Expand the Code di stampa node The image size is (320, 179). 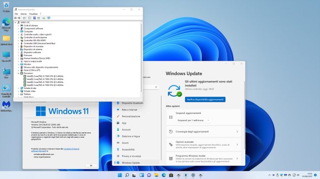tap(18, 26)
